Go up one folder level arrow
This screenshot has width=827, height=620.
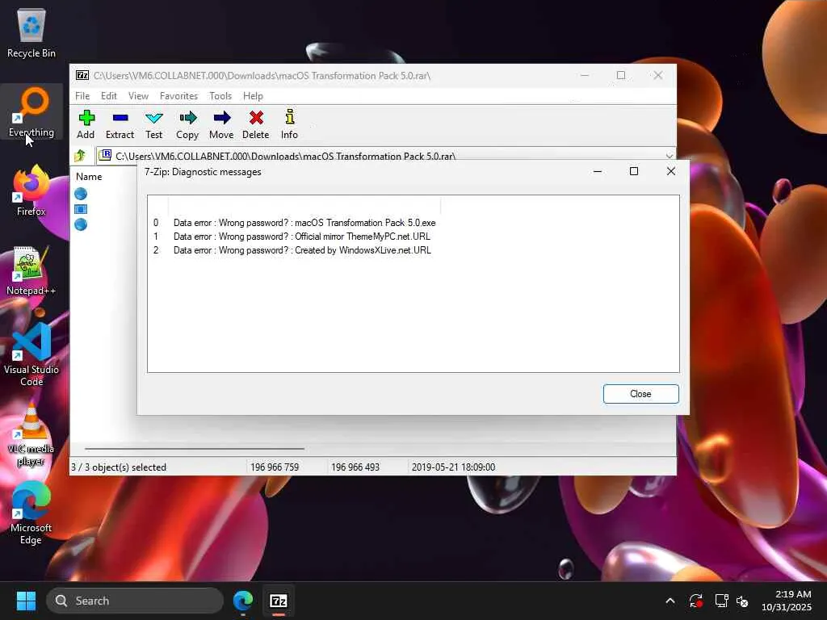tap(80, 156)
